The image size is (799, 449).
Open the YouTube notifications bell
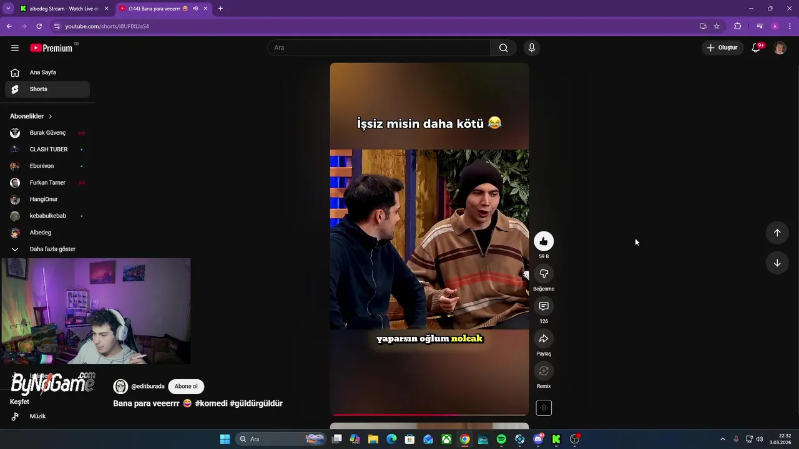click(x=756, y=47)
